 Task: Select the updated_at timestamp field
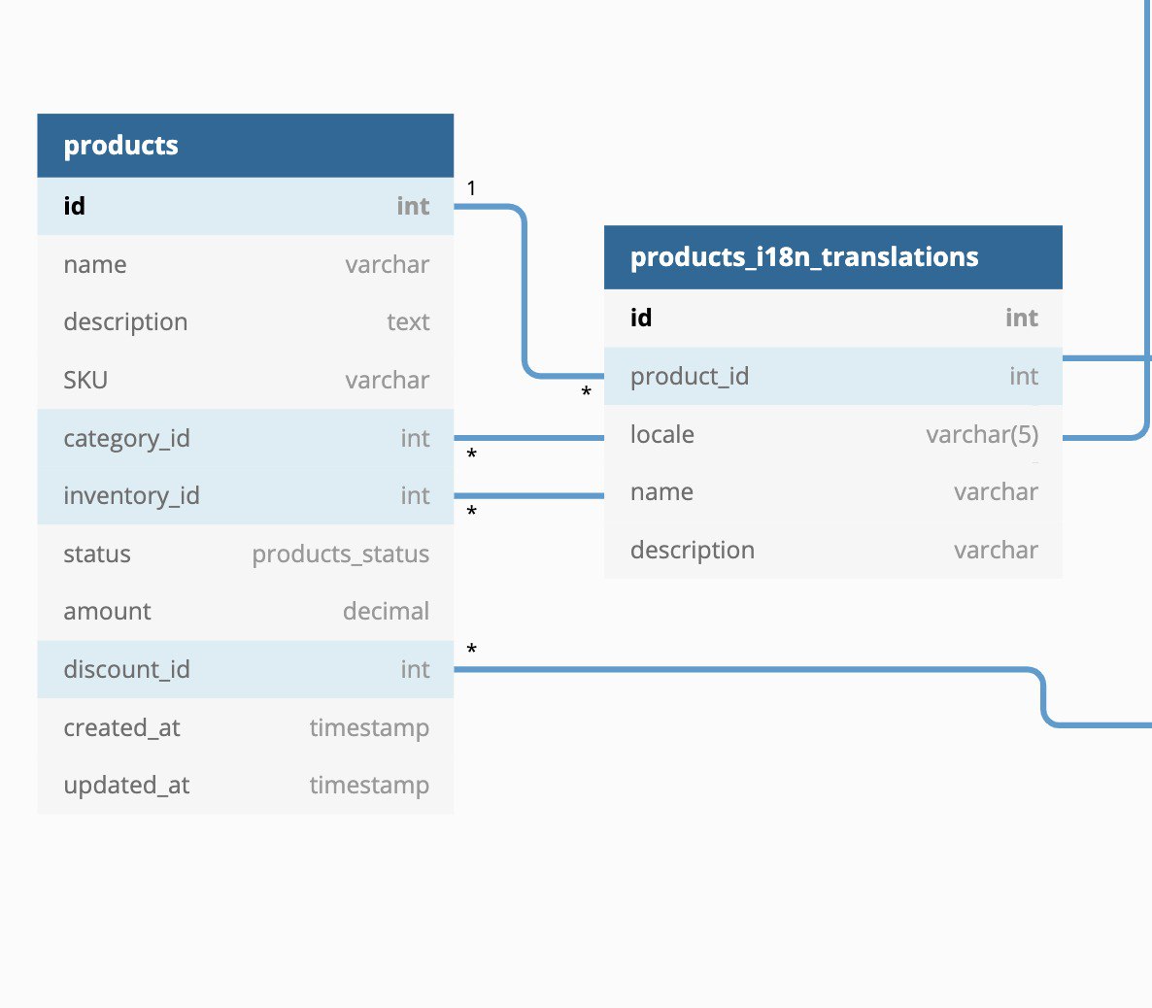pyautogui.click(x=245, y=785)
